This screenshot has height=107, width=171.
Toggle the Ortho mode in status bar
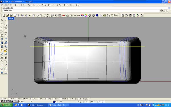click(x=87, y=102)
